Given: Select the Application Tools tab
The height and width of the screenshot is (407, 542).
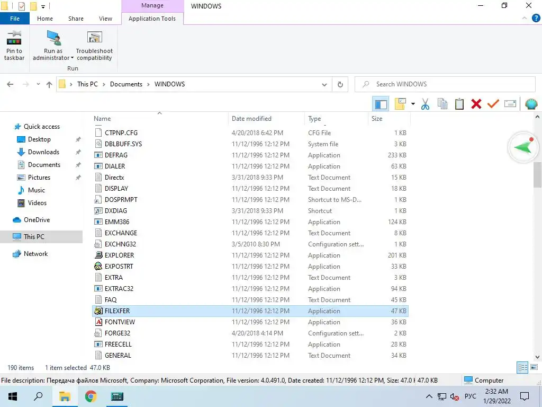Looking at the screenshot, I should click(x=152, y=19).
